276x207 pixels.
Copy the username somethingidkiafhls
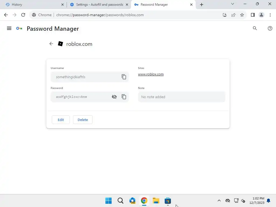point(124,77)
